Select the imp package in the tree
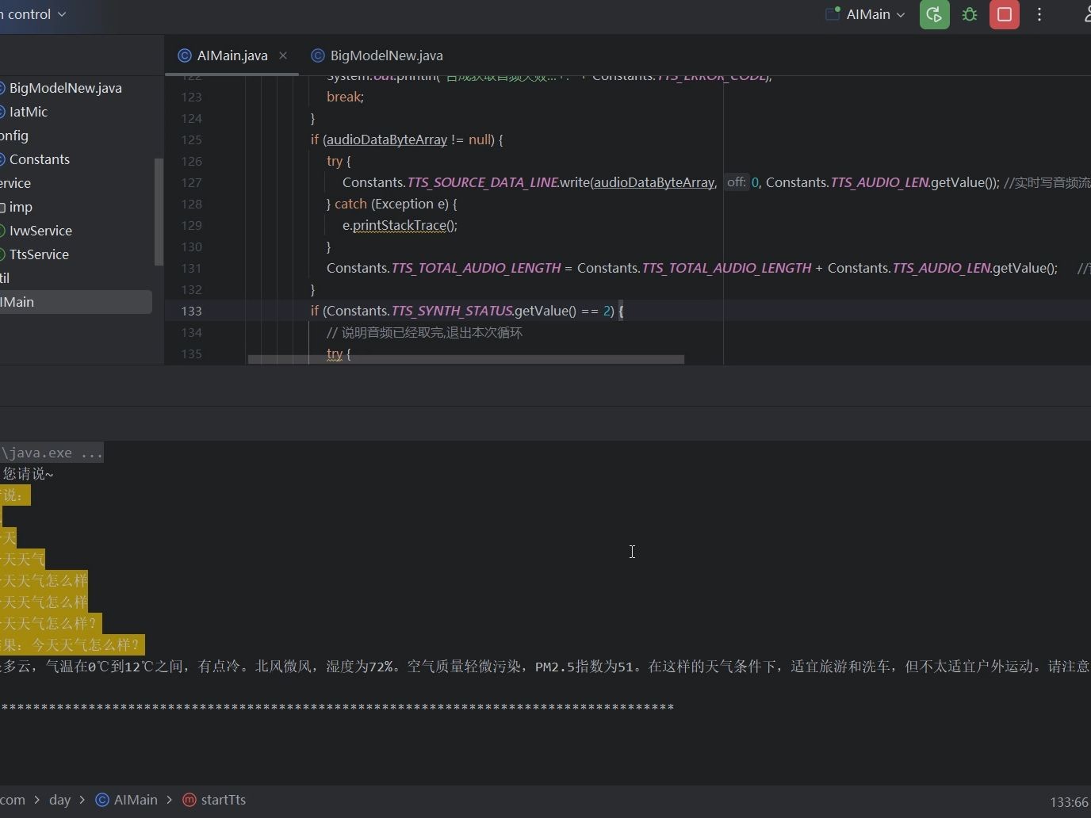The width and height of the screenshot is (1091, 818). click(21, 207)
